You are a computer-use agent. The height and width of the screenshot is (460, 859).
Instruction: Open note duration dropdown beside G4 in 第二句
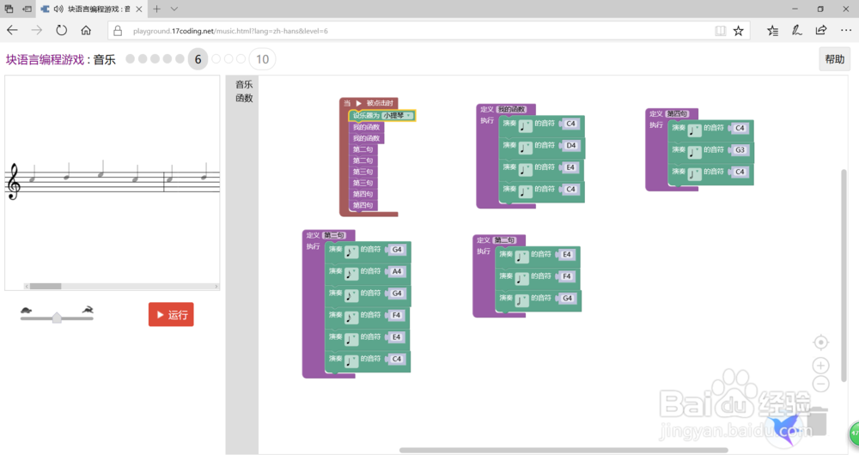tap(521, 300)
